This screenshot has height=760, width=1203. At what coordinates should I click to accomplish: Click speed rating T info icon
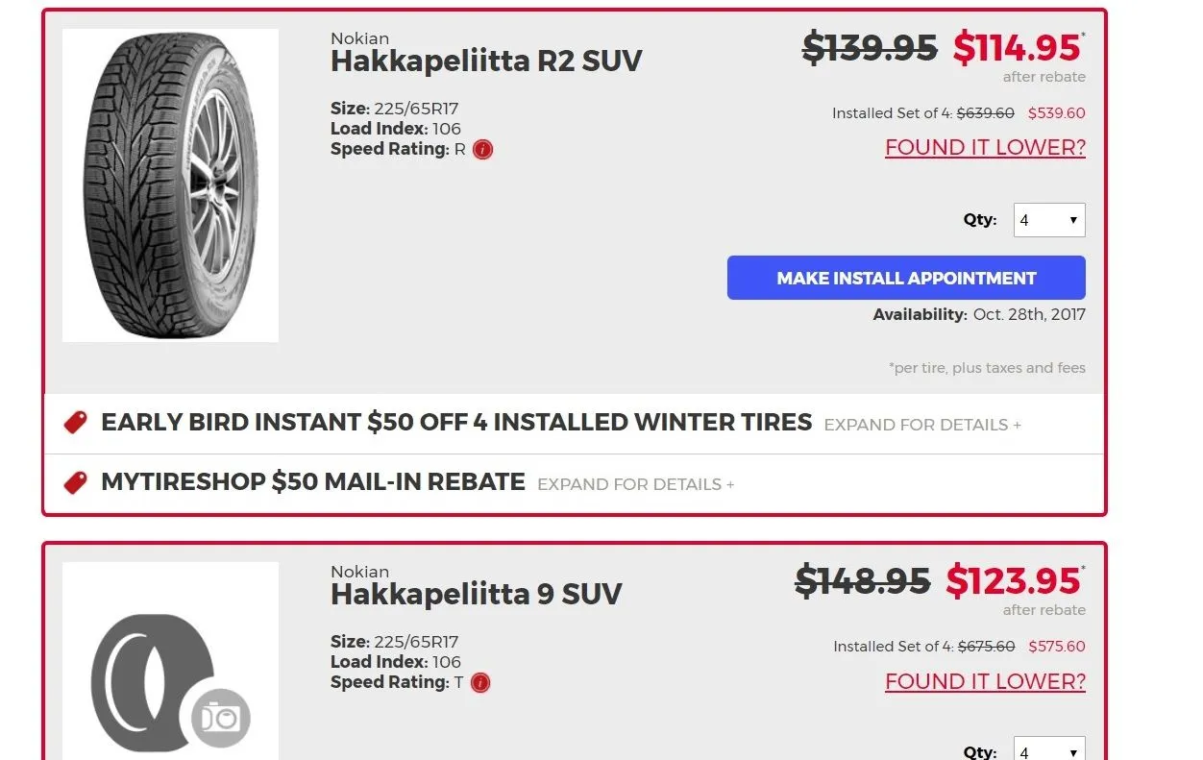tap(481, 683)
